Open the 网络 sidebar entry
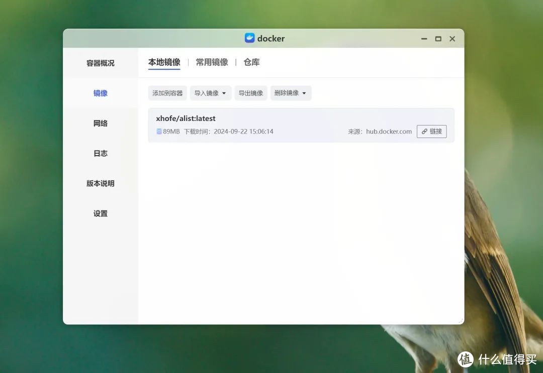Screen dimensions: 543x373 100,123
